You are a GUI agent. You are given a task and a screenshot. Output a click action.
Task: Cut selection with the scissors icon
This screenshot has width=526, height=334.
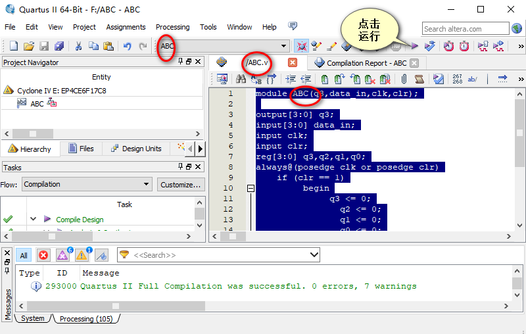[x=78, y=46]
